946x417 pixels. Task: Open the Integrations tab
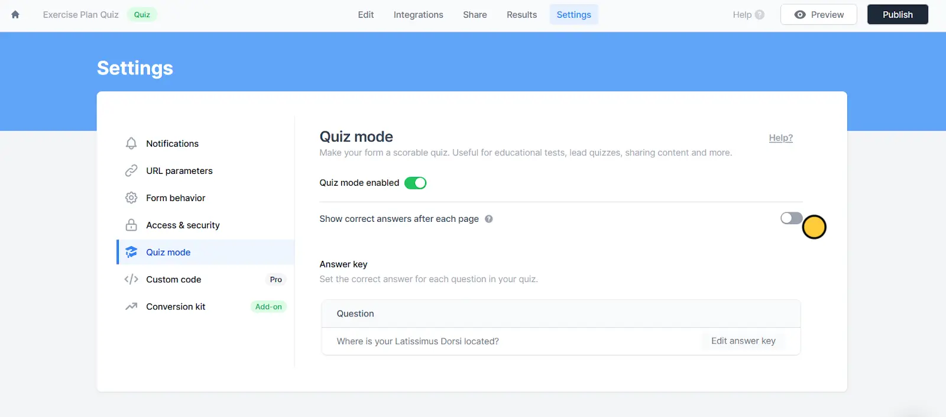coord(418,15)
